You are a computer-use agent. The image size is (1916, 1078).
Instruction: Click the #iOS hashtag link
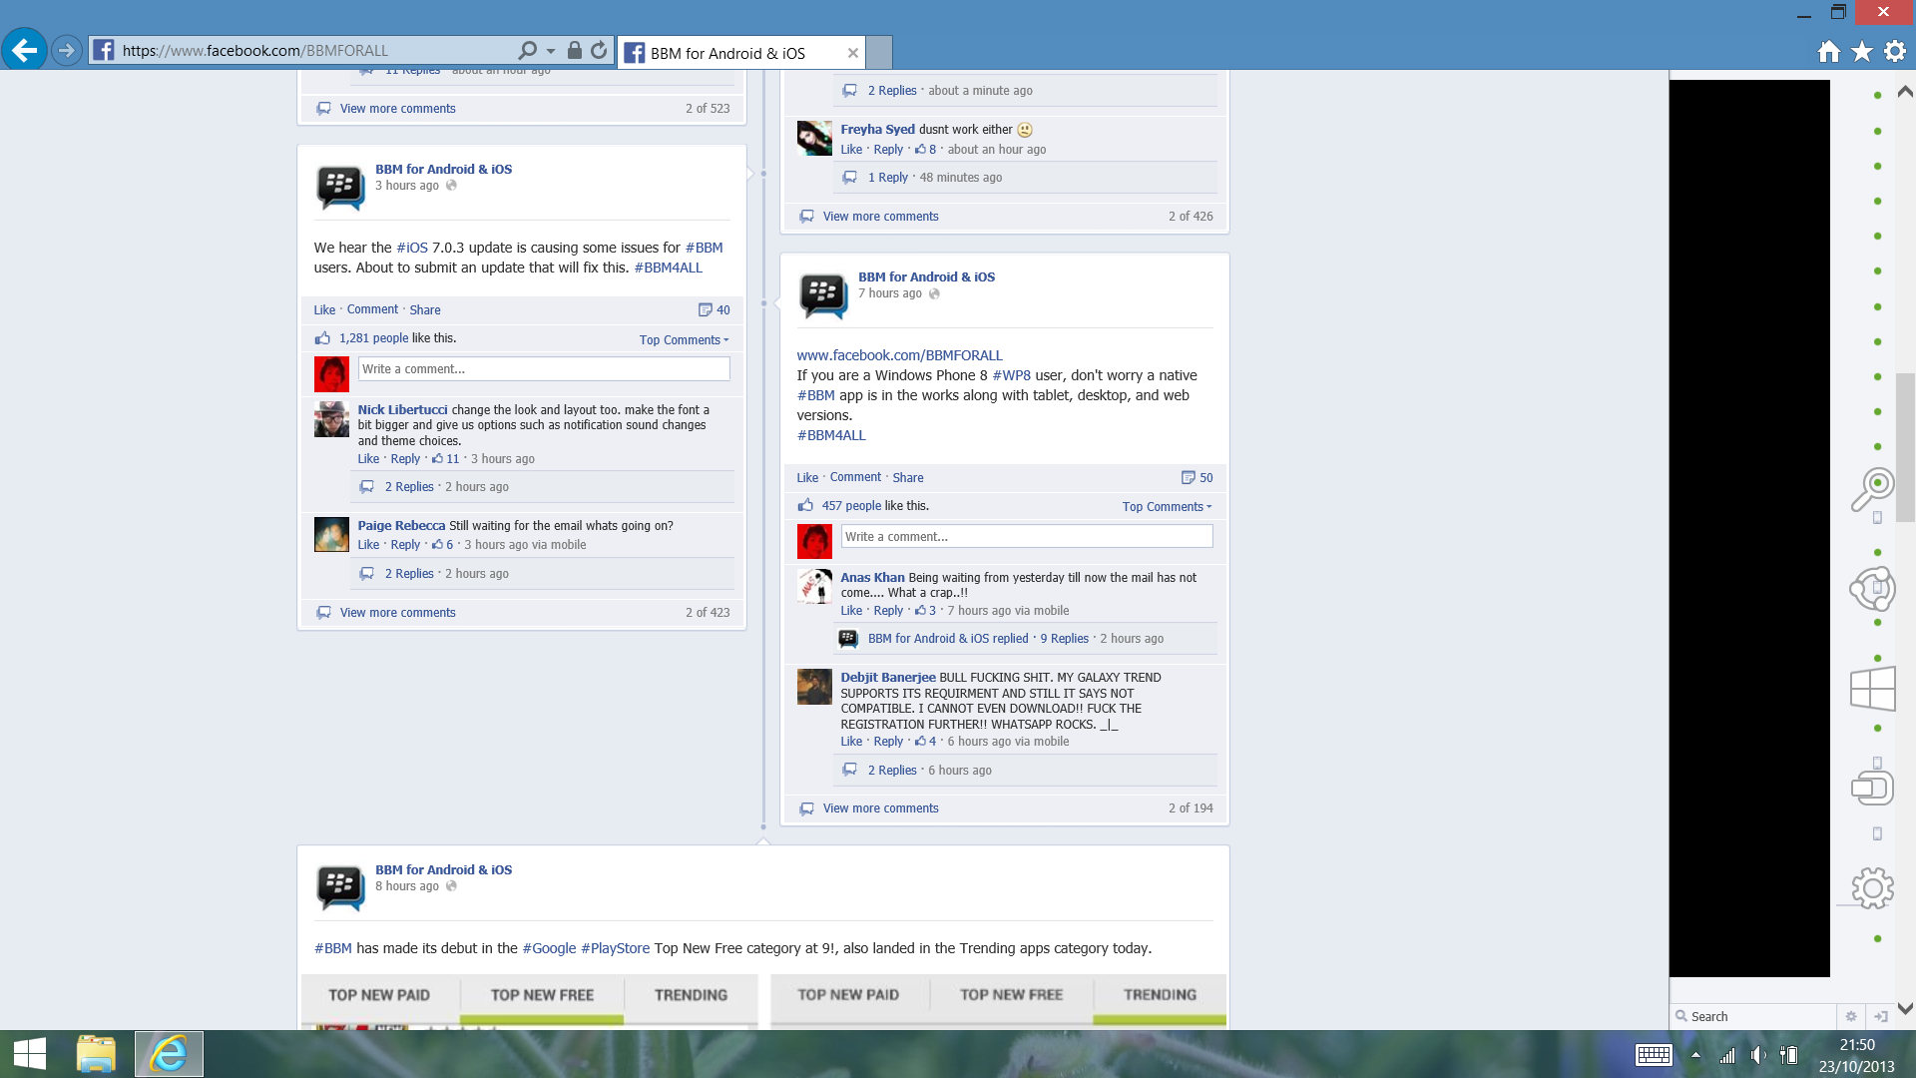[412, 248]
